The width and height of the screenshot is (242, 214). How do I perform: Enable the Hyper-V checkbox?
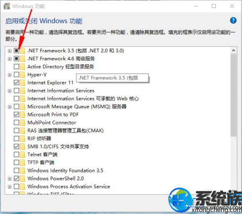coord(16,75)
